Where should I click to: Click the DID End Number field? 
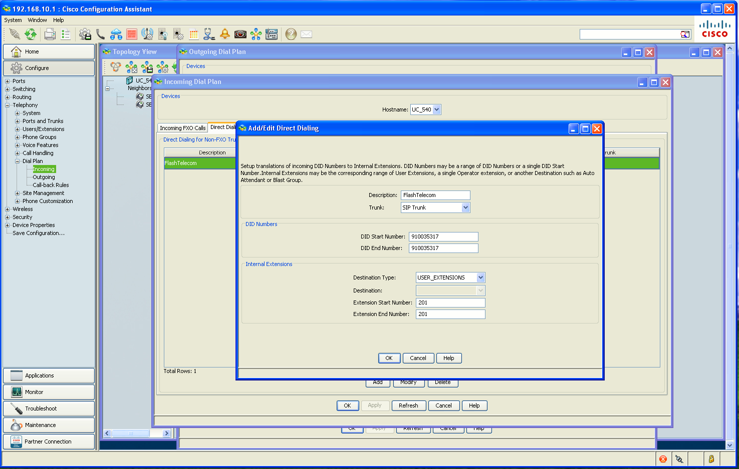(443, 248)
